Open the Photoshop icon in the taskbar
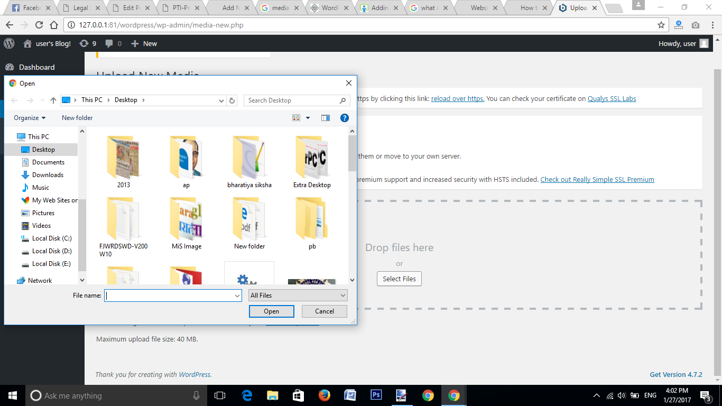722x406 pixels. [x=376, y=395]
